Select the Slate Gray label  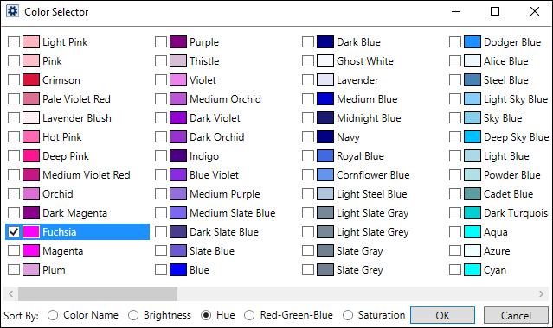360,251
